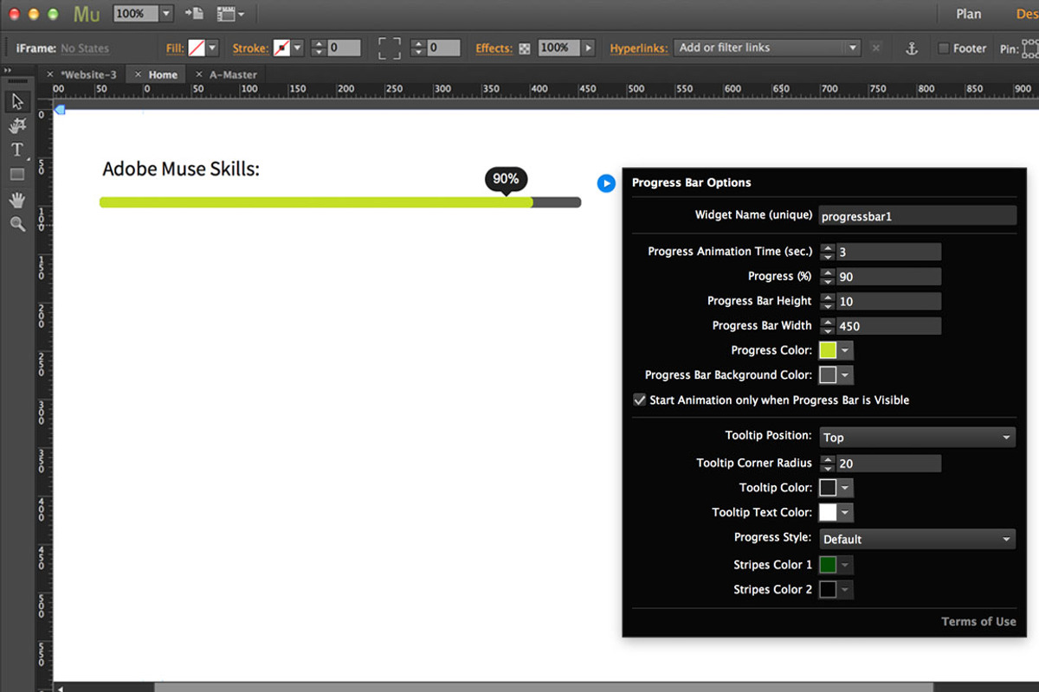
Task: Toggle Start Animation only when visible checkbox
Action: [x=640, y=400]
